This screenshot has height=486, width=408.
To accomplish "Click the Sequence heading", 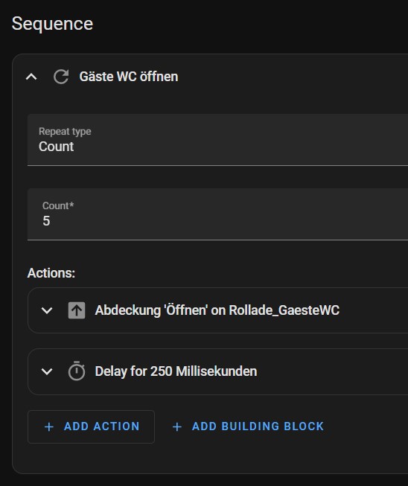I will tap(52, 24).
